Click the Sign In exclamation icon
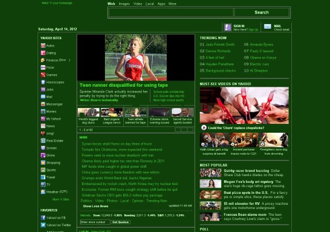The width and height of the screenshot is (330, 232). [x=228, y=27]
